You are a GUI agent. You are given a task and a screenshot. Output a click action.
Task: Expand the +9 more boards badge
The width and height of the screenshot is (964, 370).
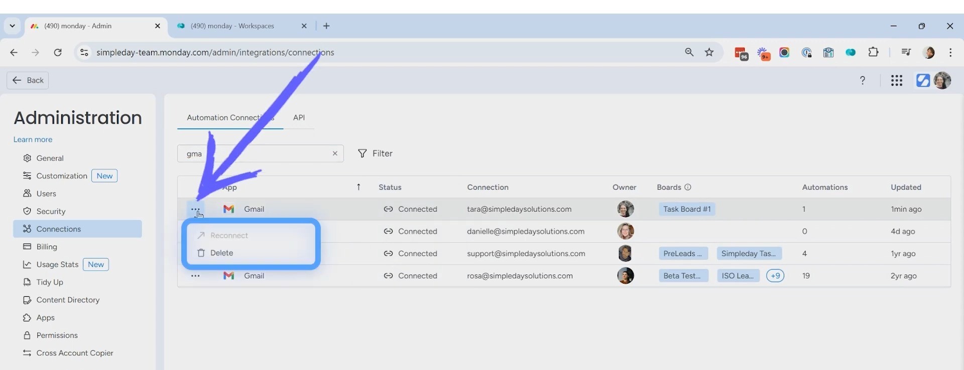[x=775, y=276]
